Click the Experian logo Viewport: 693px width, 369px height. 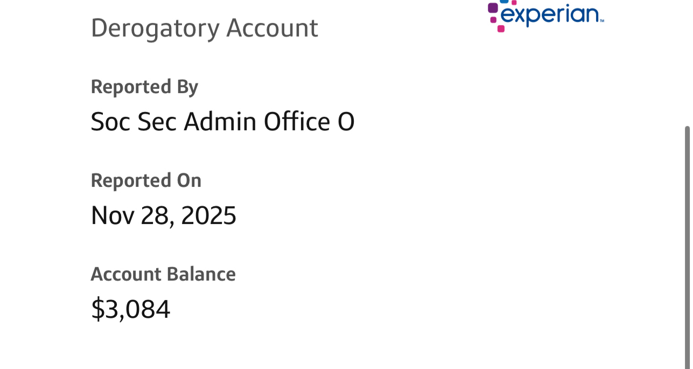545,15
